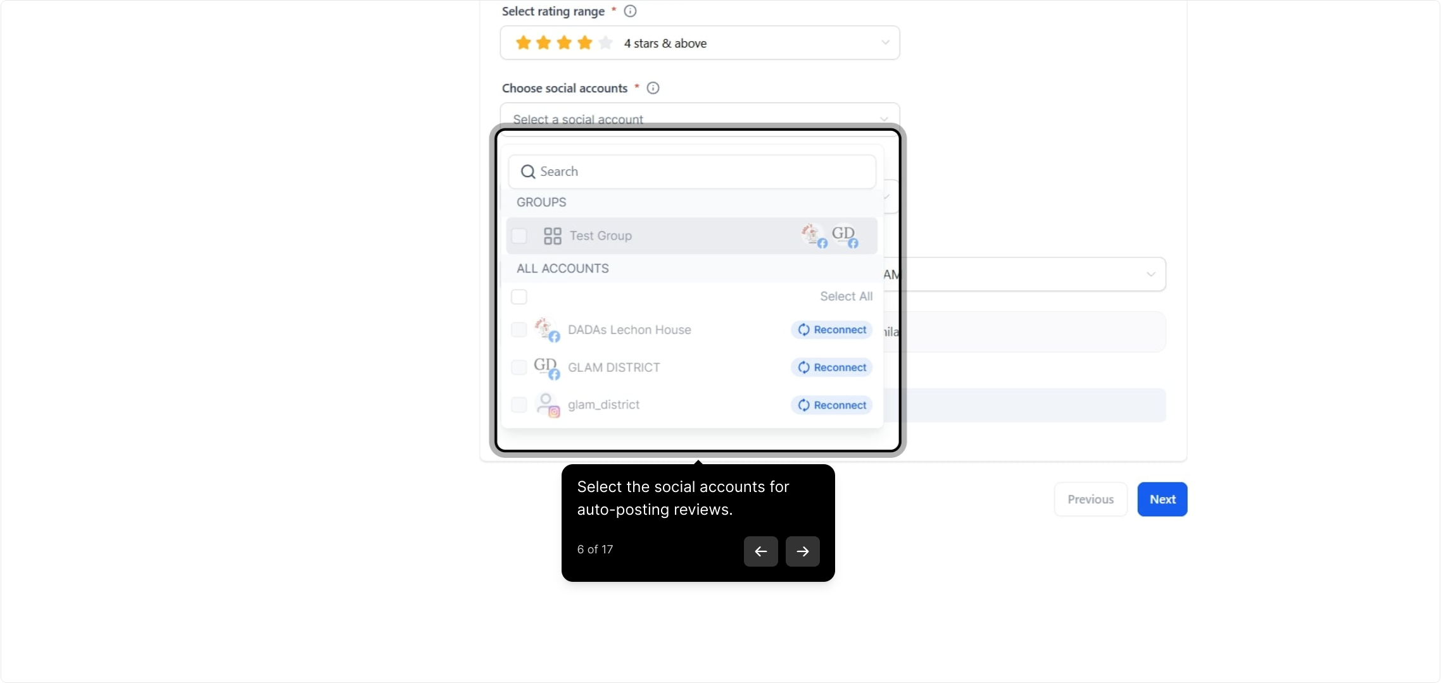Check the glam_district account checkbox

pyautogui.click(x=519, y=405)
